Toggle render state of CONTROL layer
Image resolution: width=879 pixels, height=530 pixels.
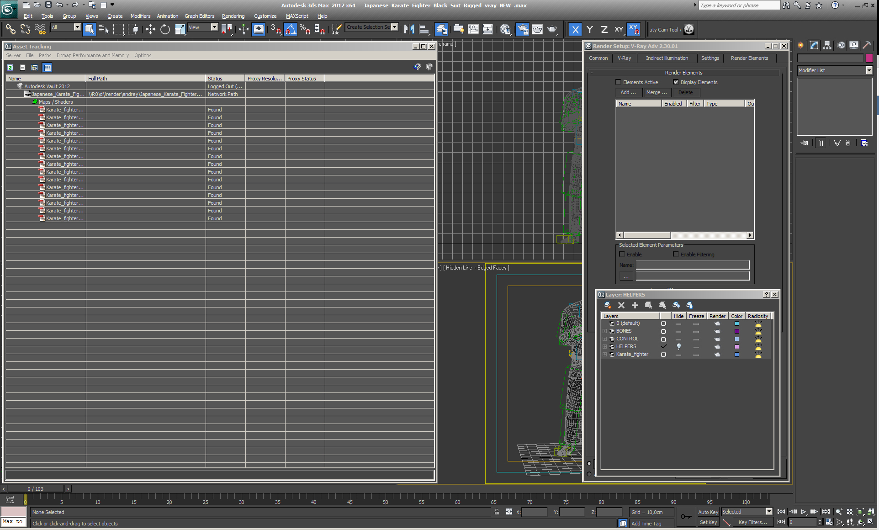tap(717, 339)
